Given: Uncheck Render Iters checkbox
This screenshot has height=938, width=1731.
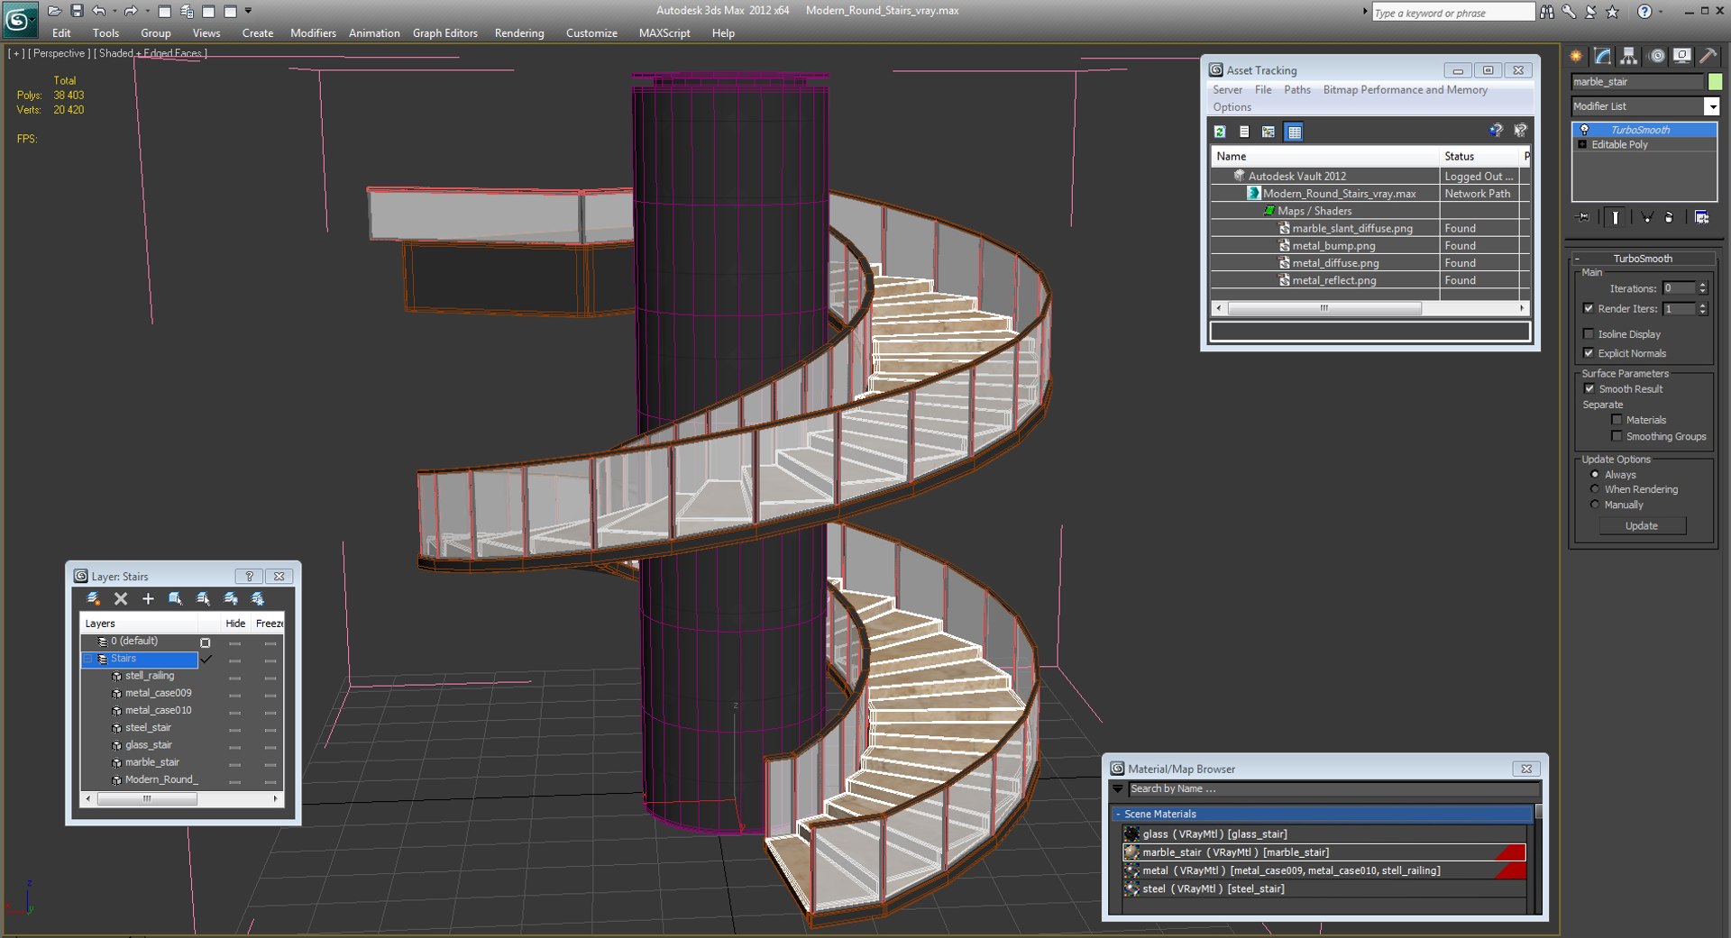Looking at the screenshot, I should click(1589, 308).
